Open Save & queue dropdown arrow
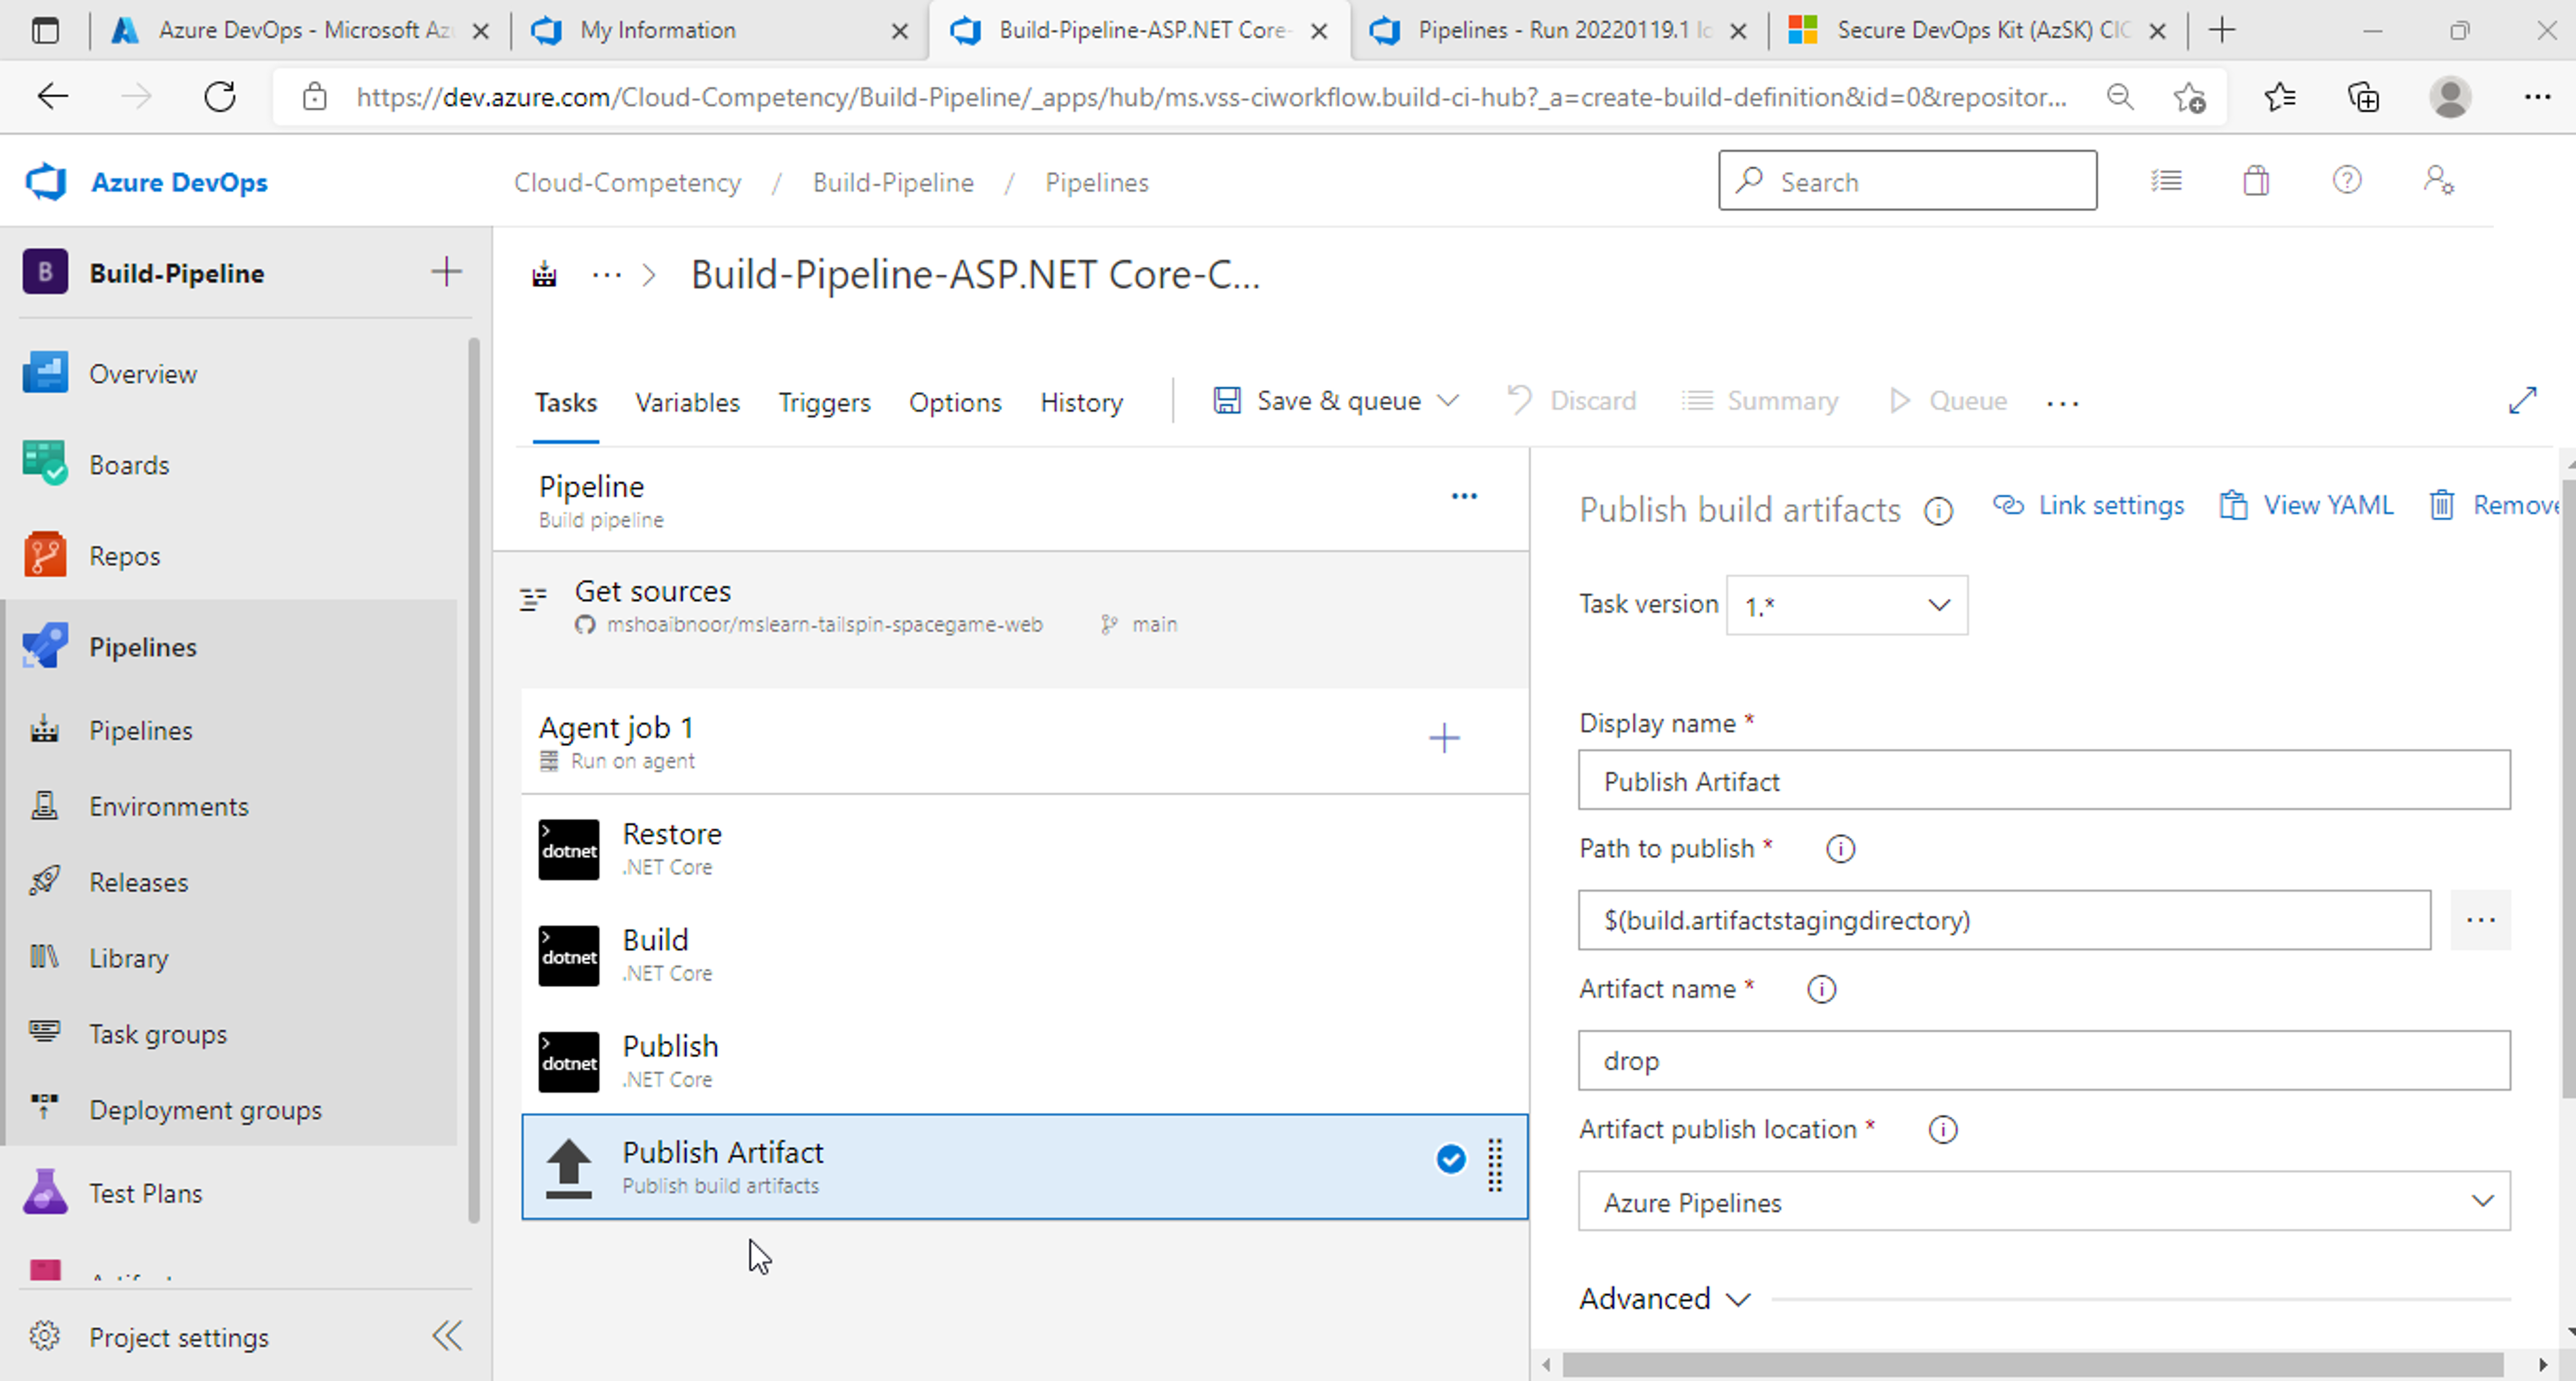2576x1381 pixels. [x=1448, y=401]
